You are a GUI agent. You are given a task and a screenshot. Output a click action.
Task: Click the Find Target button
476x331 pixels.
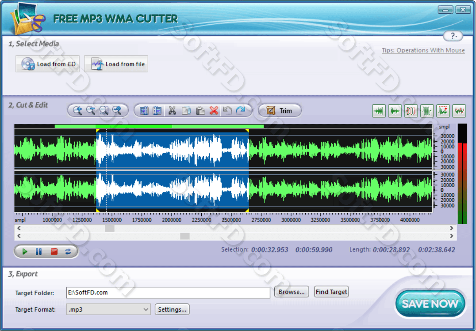331,292
